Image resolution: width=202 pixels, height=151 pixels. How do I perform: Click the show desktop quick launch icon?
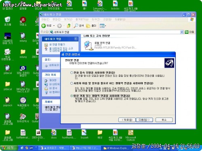22,148
